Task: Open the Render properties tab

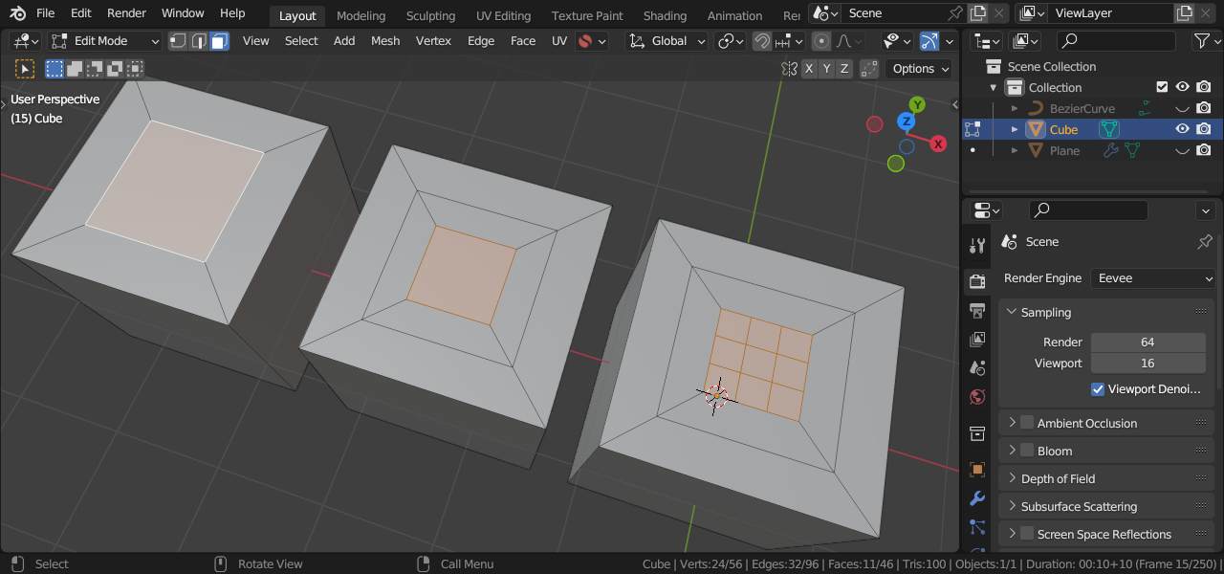Action: (976, 282)
